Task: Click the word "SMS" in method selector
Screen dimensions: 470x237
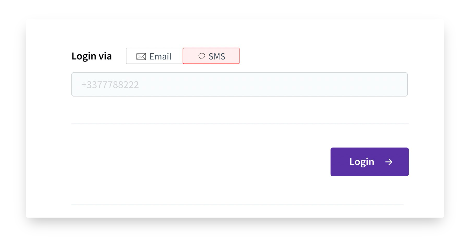Action: pos(217,56)
